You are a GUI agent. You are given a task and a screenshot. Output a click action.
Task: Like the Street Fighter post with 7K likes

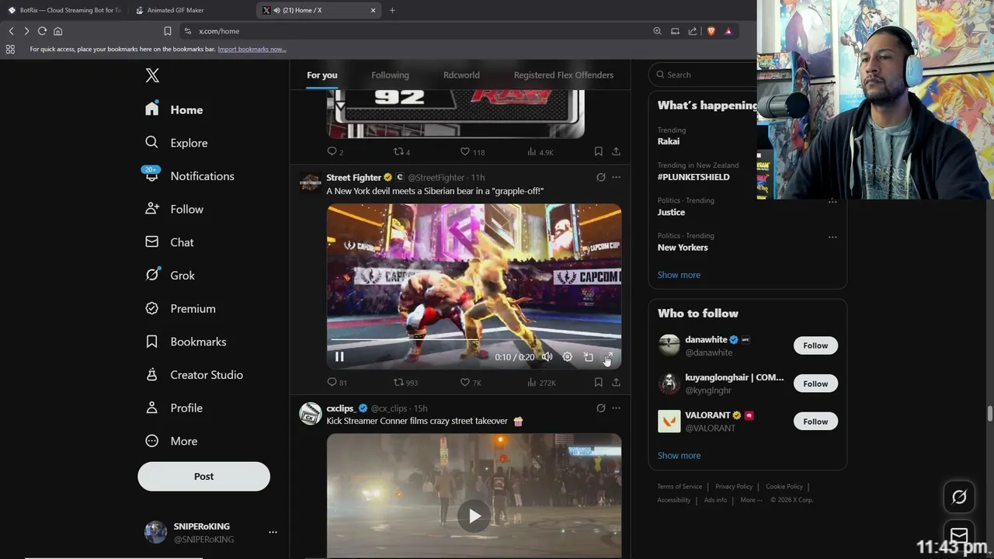tap(471, 382)
